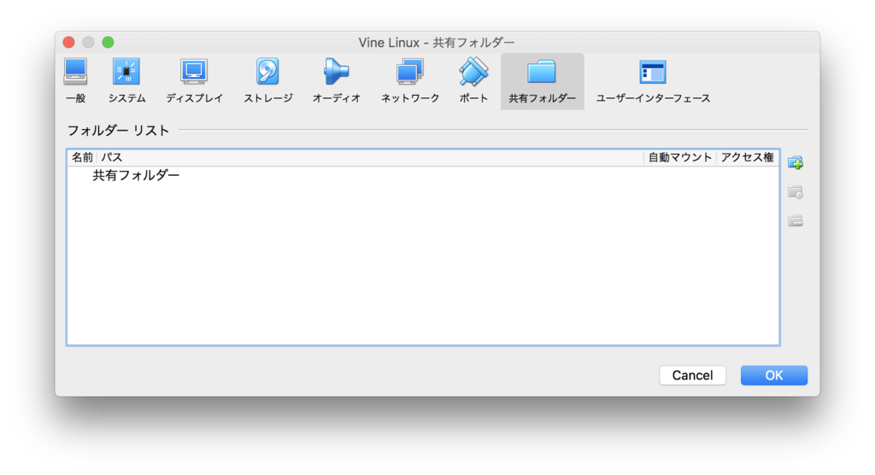Image resolution: width=875 pixels, height=475 pixels.
Task: Select the 共有フォルダー row in list
Action: 423,175
